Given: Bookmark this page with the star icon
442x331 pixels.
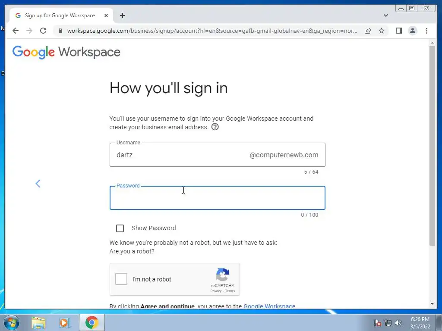Looking at the screenshot, I should point(382,31).
